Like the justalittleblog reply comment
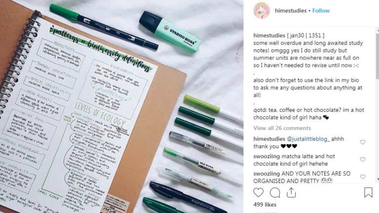 point(363,142)
